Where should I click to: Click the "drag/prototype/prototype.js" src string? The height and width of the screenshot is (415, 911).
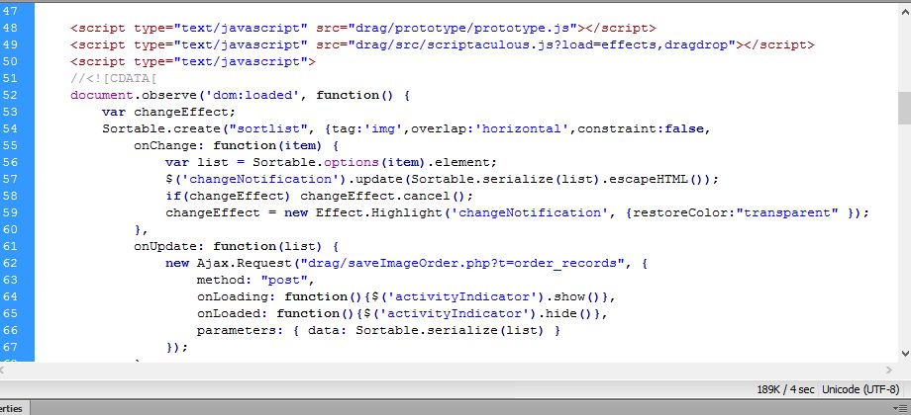461,28
